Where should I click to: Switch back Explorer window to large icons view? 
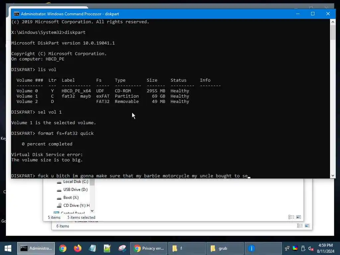pos(307,226)
